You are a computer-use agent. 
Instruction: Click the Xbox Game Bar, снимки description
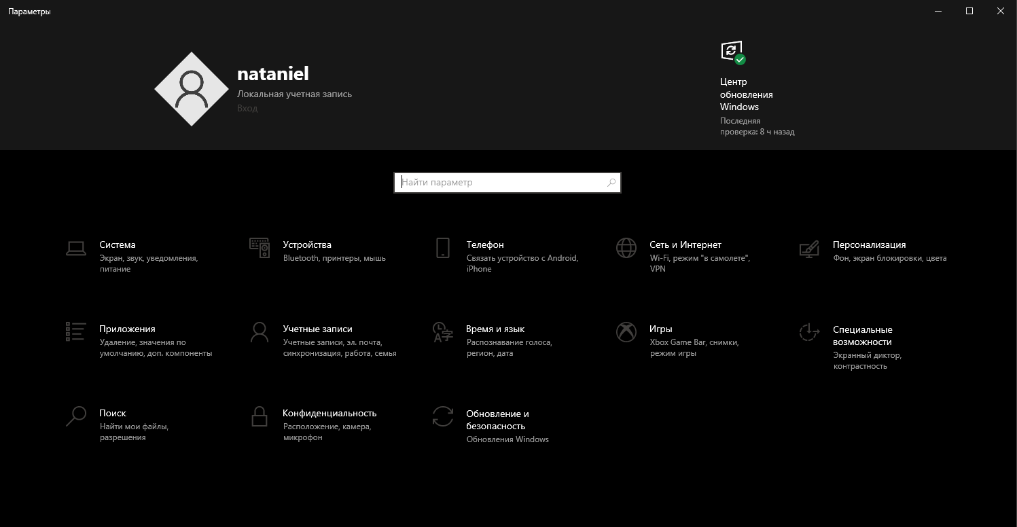tap(694, 348)
